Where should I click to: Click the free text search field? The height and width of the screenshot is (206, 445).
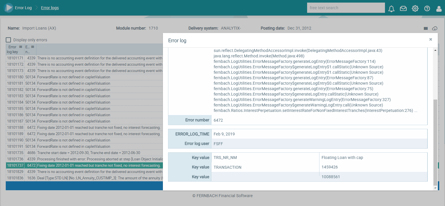coord(346,8)
